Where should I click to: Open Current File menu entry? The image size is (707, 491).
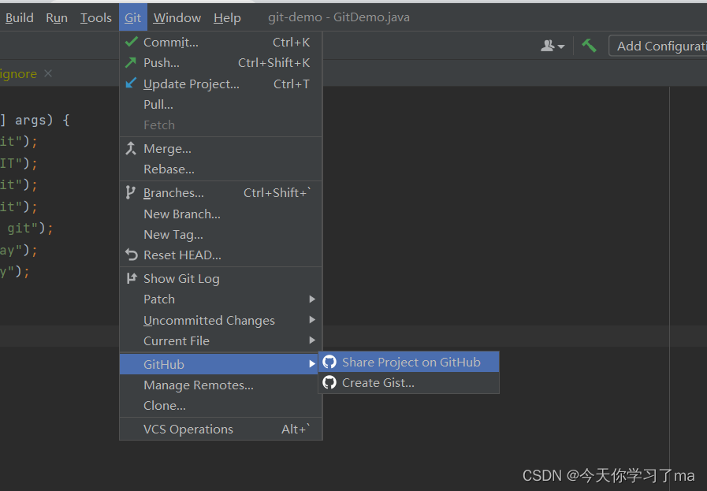221,340
